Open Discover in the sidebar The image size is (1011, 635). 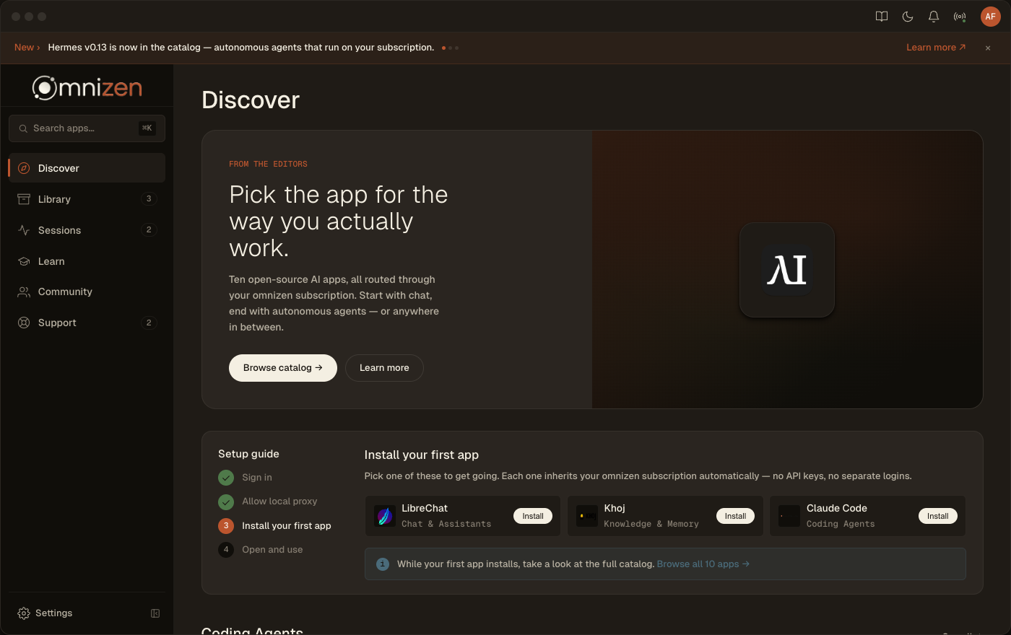(x=87, y=168)
